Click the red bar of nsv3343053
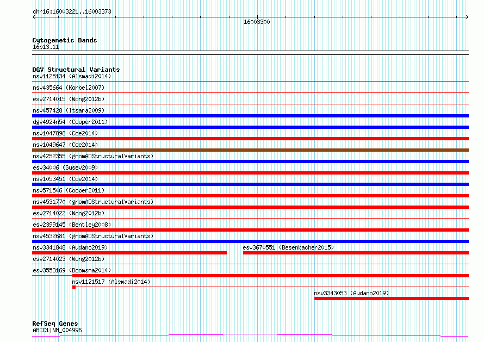The height and width of the screenshot is (342, 484). (x=392, y=299)
